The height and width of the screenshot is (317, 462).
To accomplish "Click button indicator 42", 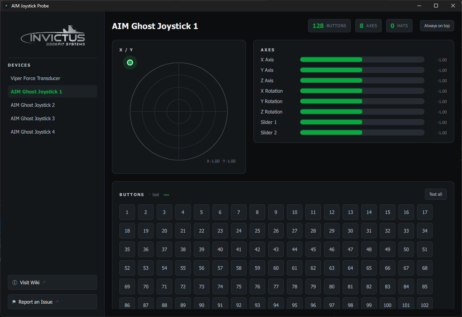I will pyautogui.click(x=257, y=249).
